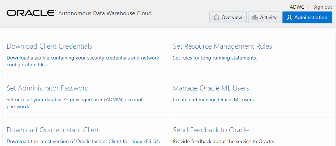Select the Administration tab label
Screen dimensions: 336x146
311,17
